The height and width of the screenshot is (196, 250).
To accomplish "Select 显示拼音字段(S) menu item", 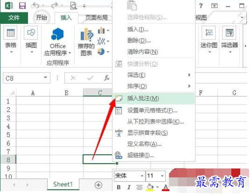I will 154,133.
